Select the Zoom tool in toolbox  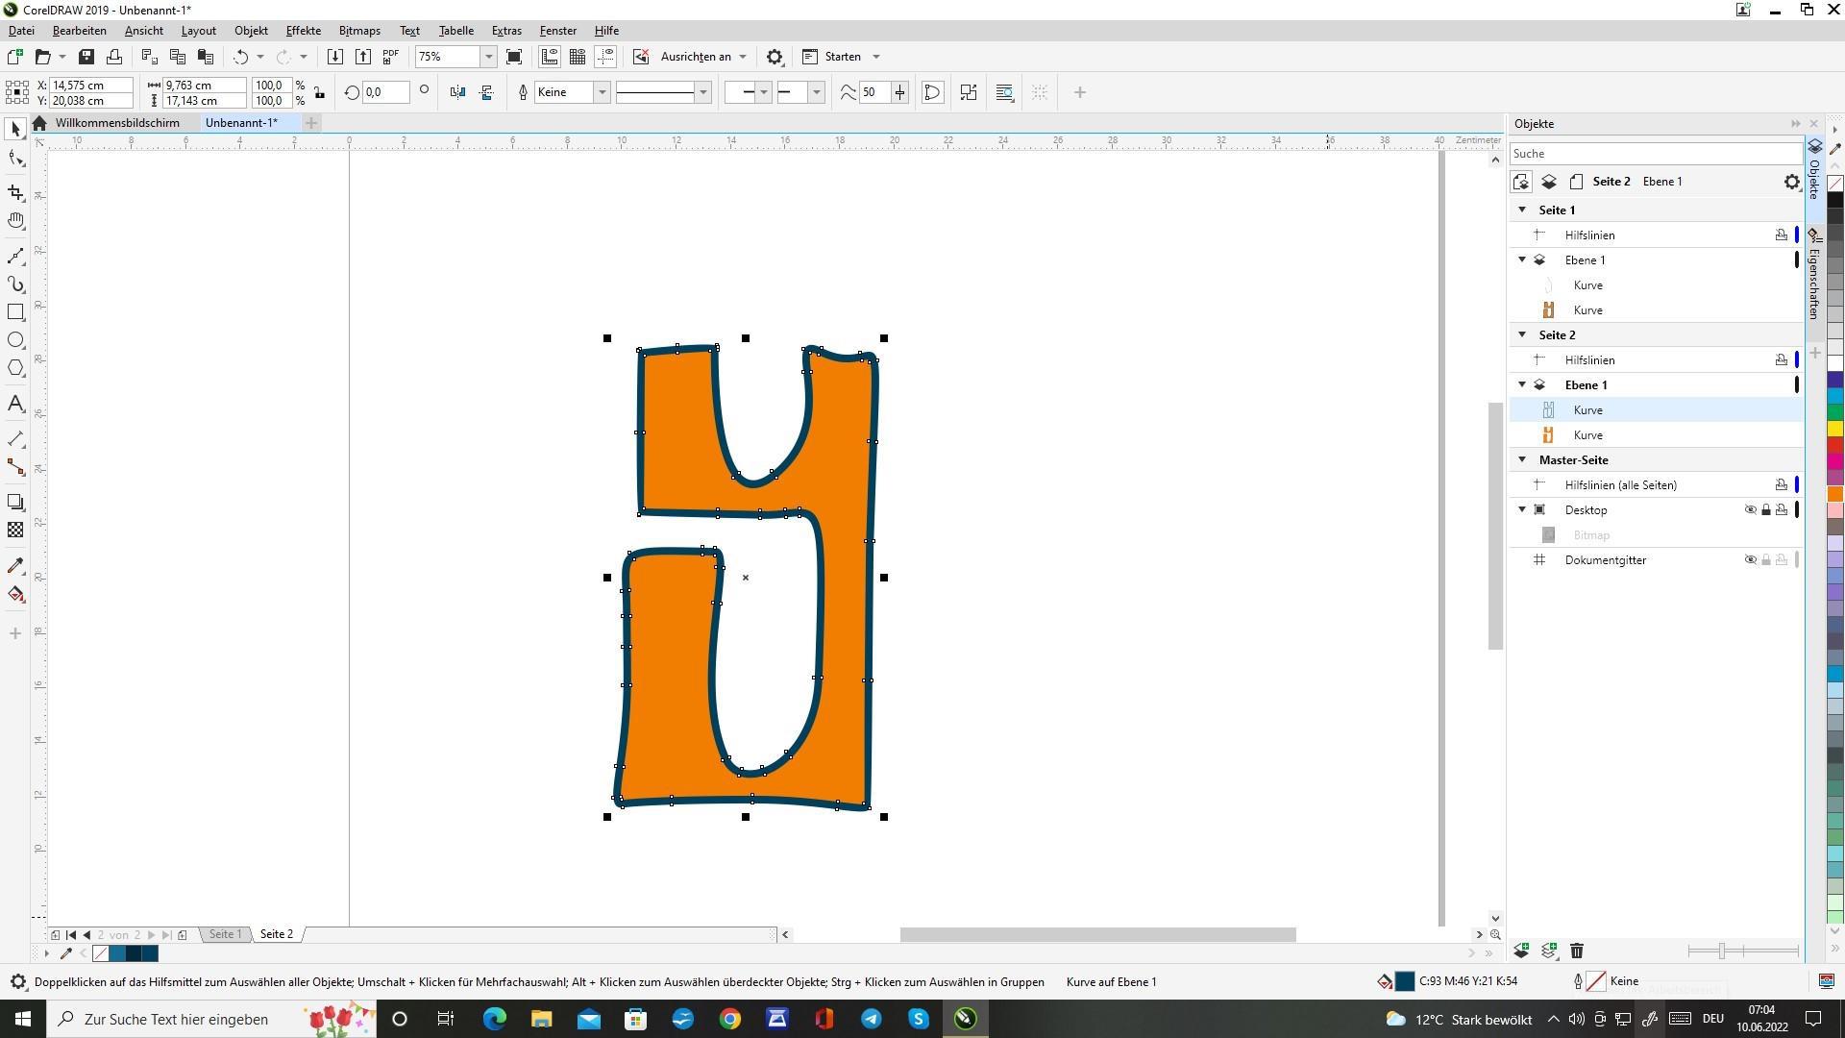point(15,221)
